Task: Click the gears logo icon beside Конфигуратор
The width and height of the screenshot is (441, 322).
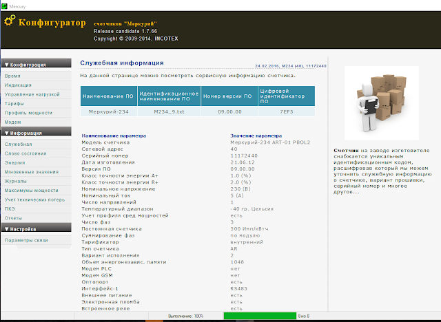Action: click(9, 21)
